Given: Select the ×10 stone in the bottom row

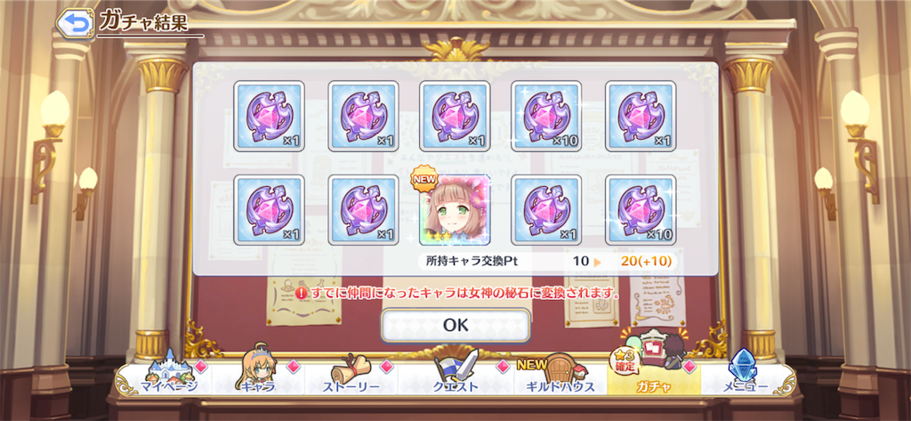Looking at the screenshot, I should tap(641, 210).
